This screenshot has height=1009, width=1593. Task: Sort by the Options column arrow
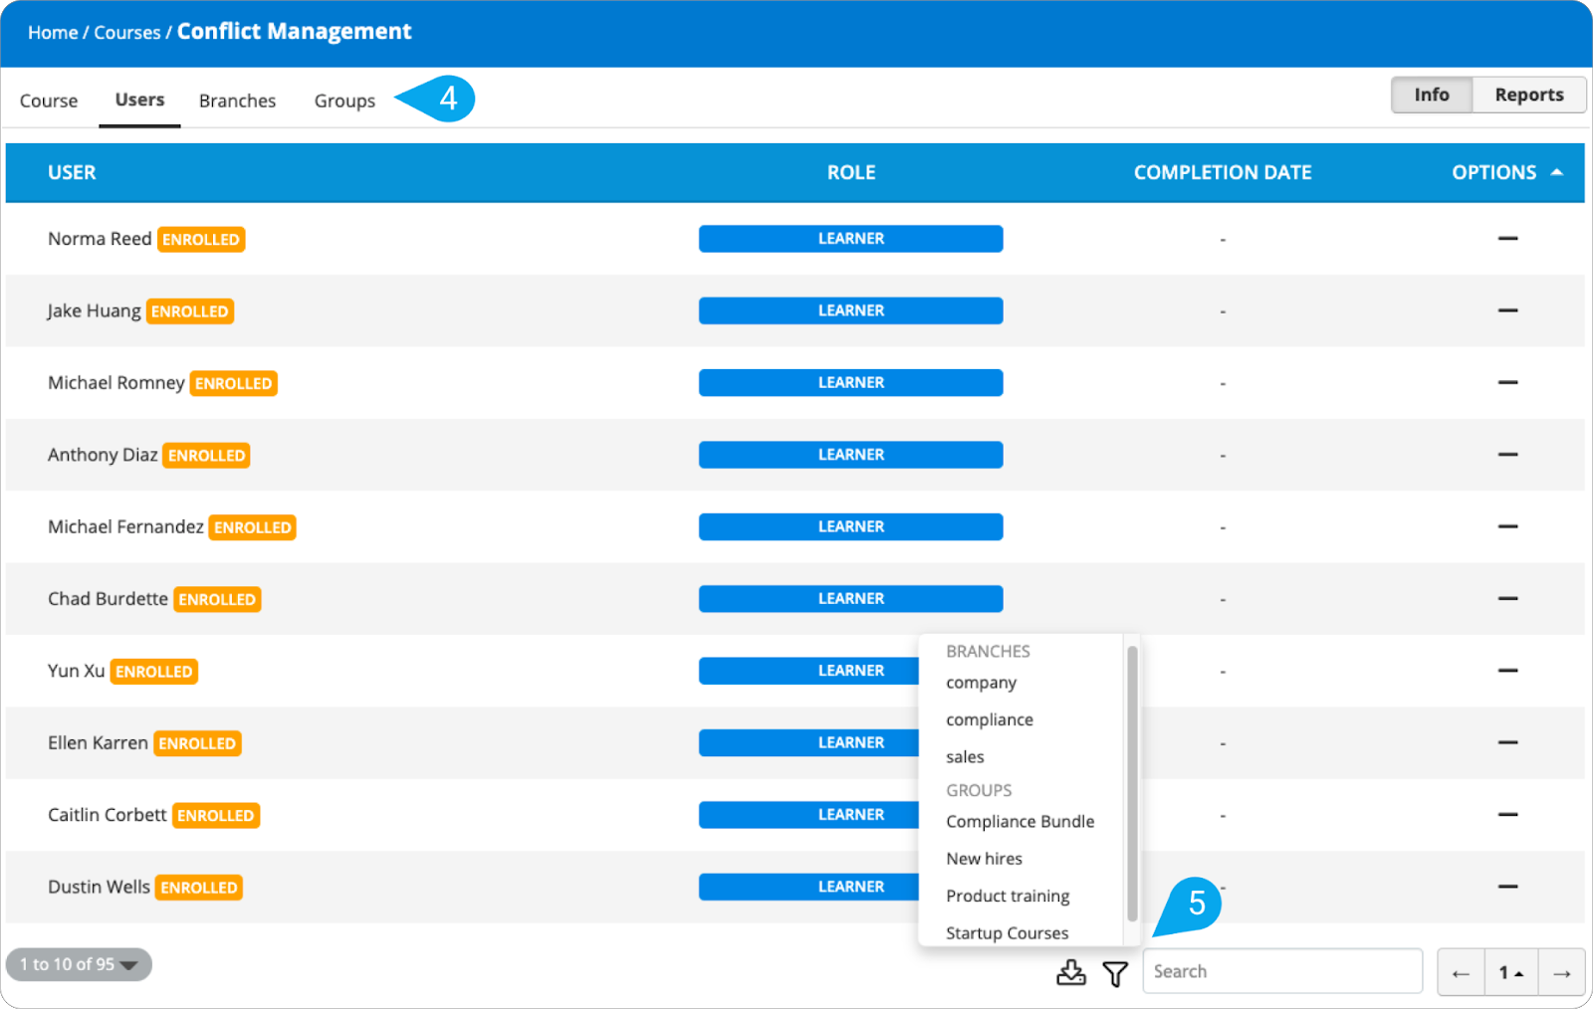[x=1557, y=172]
